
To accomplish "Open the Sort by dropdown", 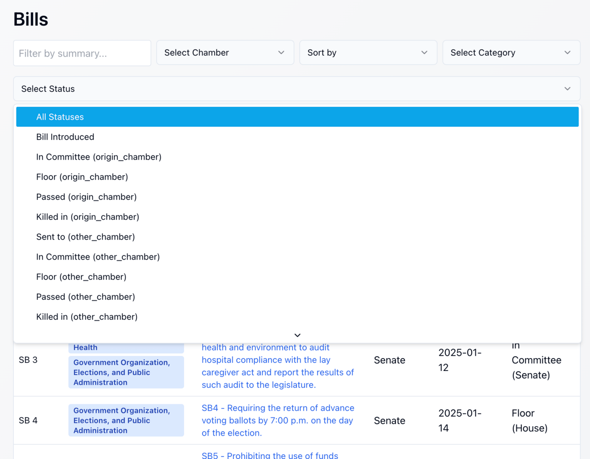I will [368, 52].
